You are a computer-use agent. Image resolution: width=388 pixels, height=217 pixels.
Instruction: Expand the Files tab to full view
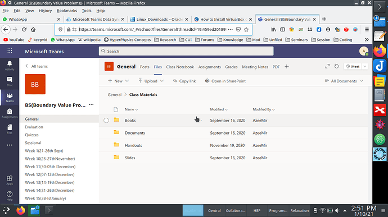coord(327,66)
